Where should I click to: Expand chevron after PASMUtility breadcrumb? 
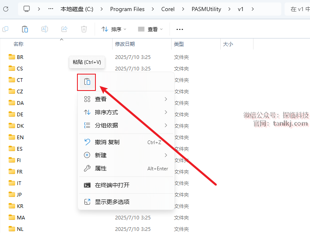point(229,9)
